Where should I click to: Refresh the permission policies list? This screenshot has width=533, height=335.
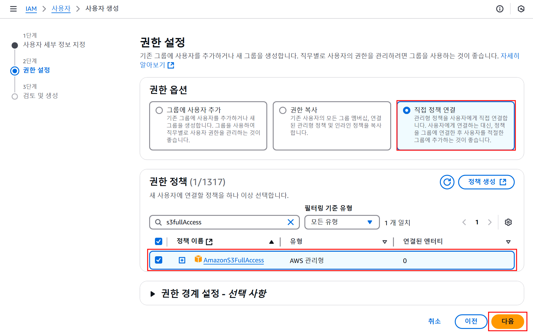pos(447,182)
